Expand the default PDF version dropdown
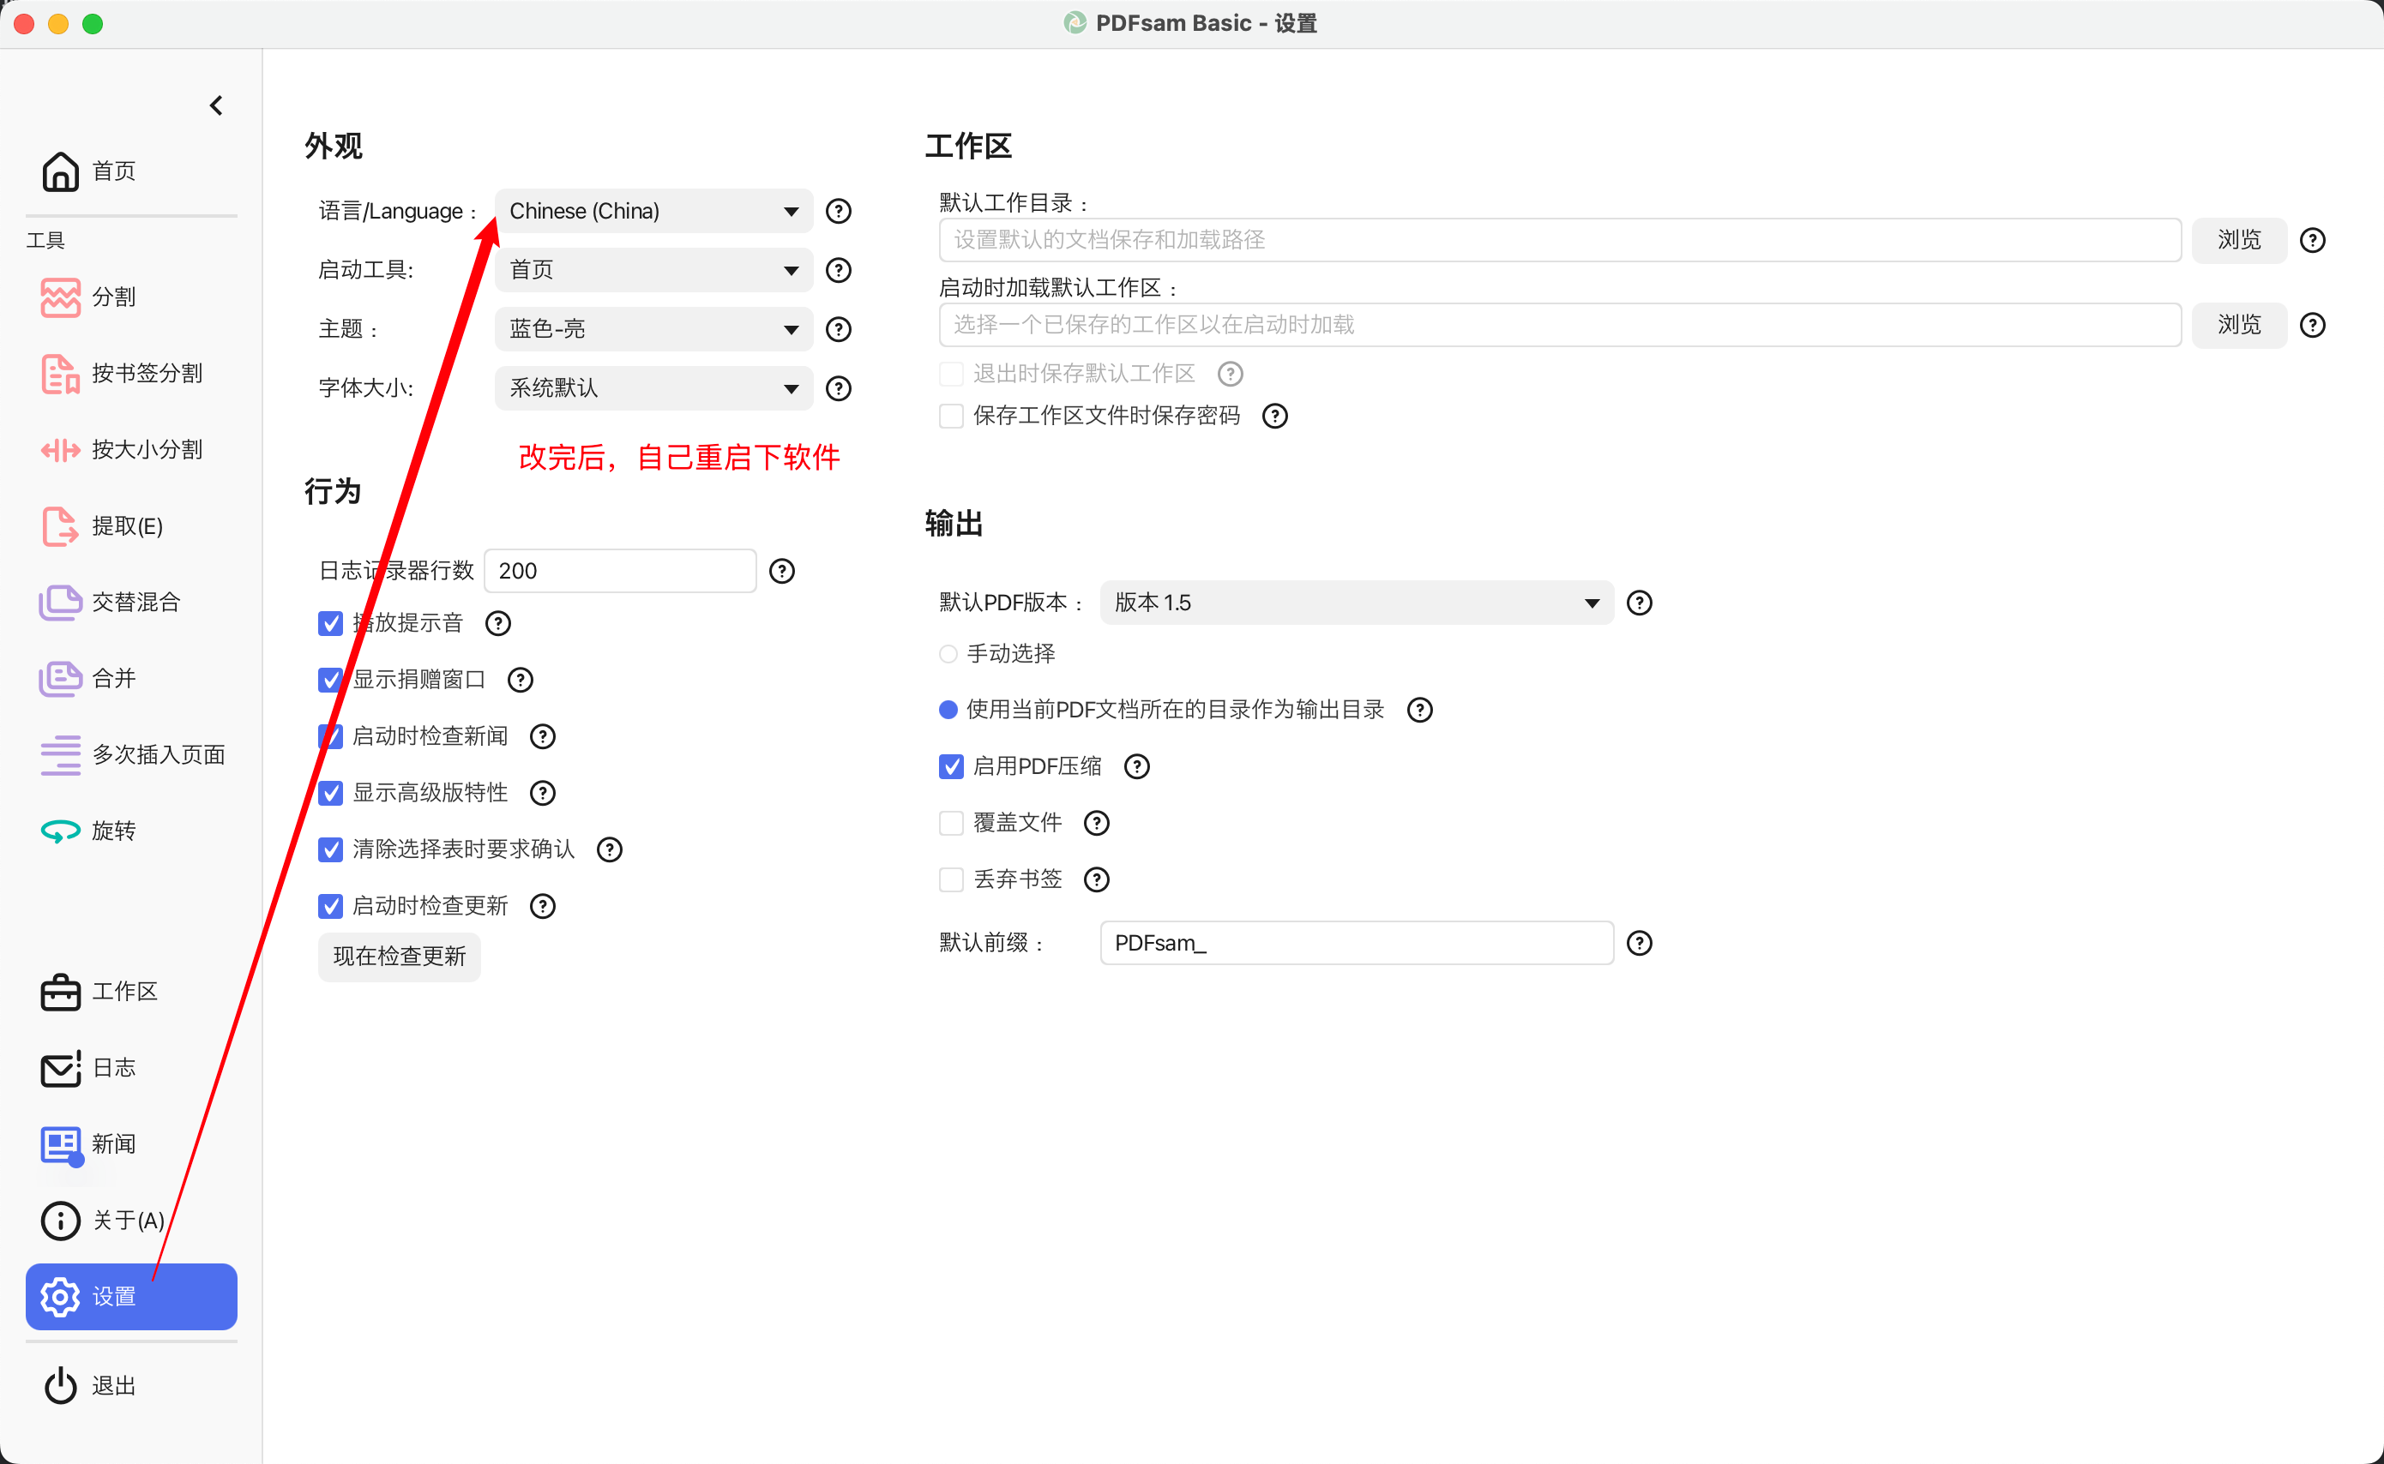 (1355, 603)
